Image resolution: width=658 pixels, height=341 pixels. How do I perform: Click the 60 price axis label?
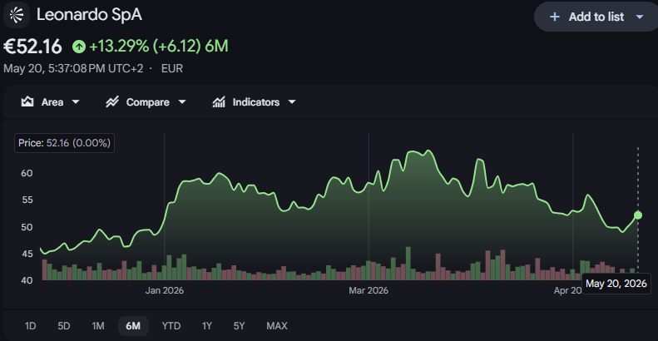pos(27,173)
